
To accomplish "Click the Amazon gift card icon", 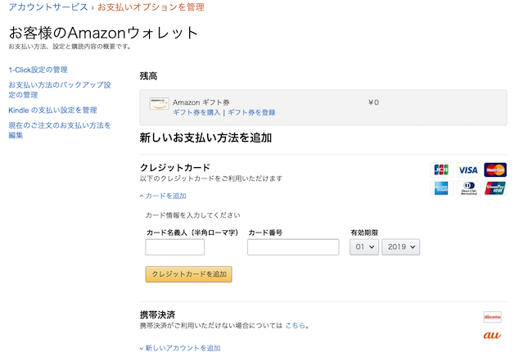I will [158, 103].
